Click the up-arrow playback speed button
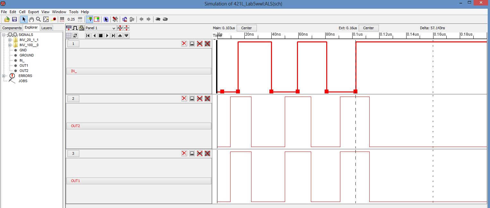This screenshot has height=208, width=490. pyautogui.click(x=120, y=36)
